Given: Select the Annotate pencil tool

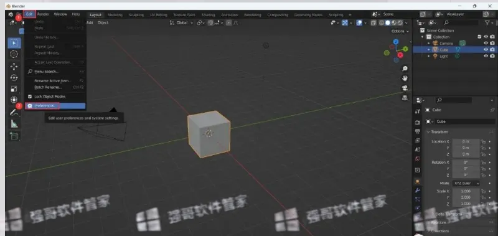Looking at the screenshot, I should tap(14, 112).
